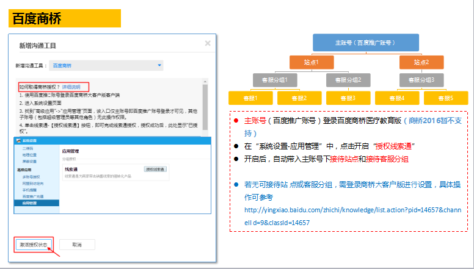The height and width of the screenshot is (269, 474).
Task: Select 手机提醒 in the sidebar
Action: pyautogui.click(x=29, y=190)
